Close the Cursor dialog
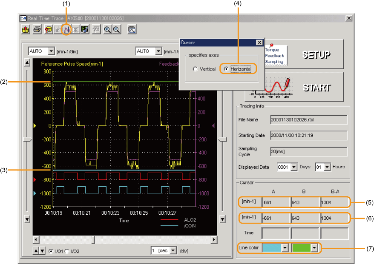This screenshot has width=374, height=264. (x=259, y=43)
